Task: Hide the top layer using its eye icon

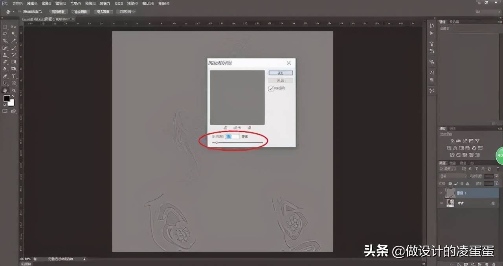Action: coord(441,193)
